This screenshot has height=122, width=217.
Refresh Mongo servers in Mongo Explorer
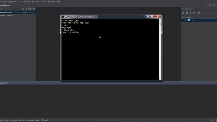(183, 13)
